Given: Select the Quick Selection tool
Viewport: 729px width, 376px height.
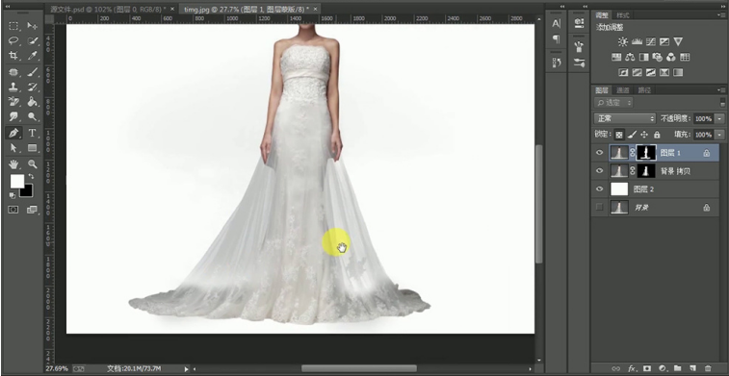Looking at the screenshot, I should click(32, 40).
